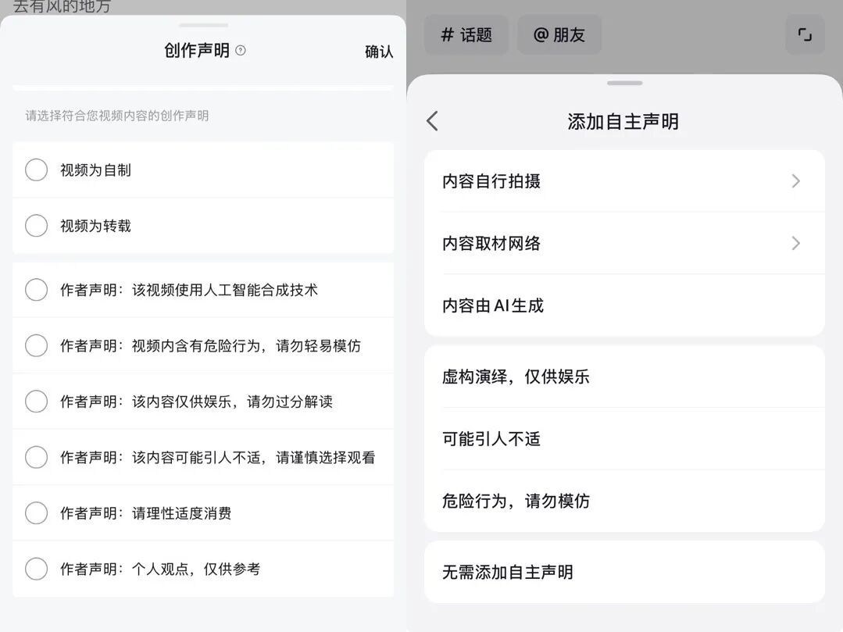Choose the 请理性适度消费 declaration
Viewport: 843px width, 632px height.
(x=36, y=512)
